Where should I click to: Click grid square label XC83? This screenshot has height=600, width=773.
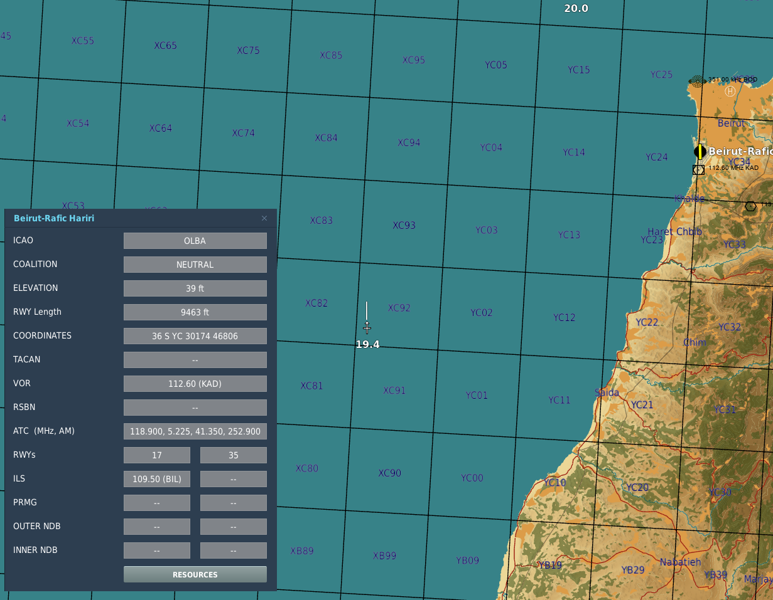pyautogui.click(x=322, y=220)
